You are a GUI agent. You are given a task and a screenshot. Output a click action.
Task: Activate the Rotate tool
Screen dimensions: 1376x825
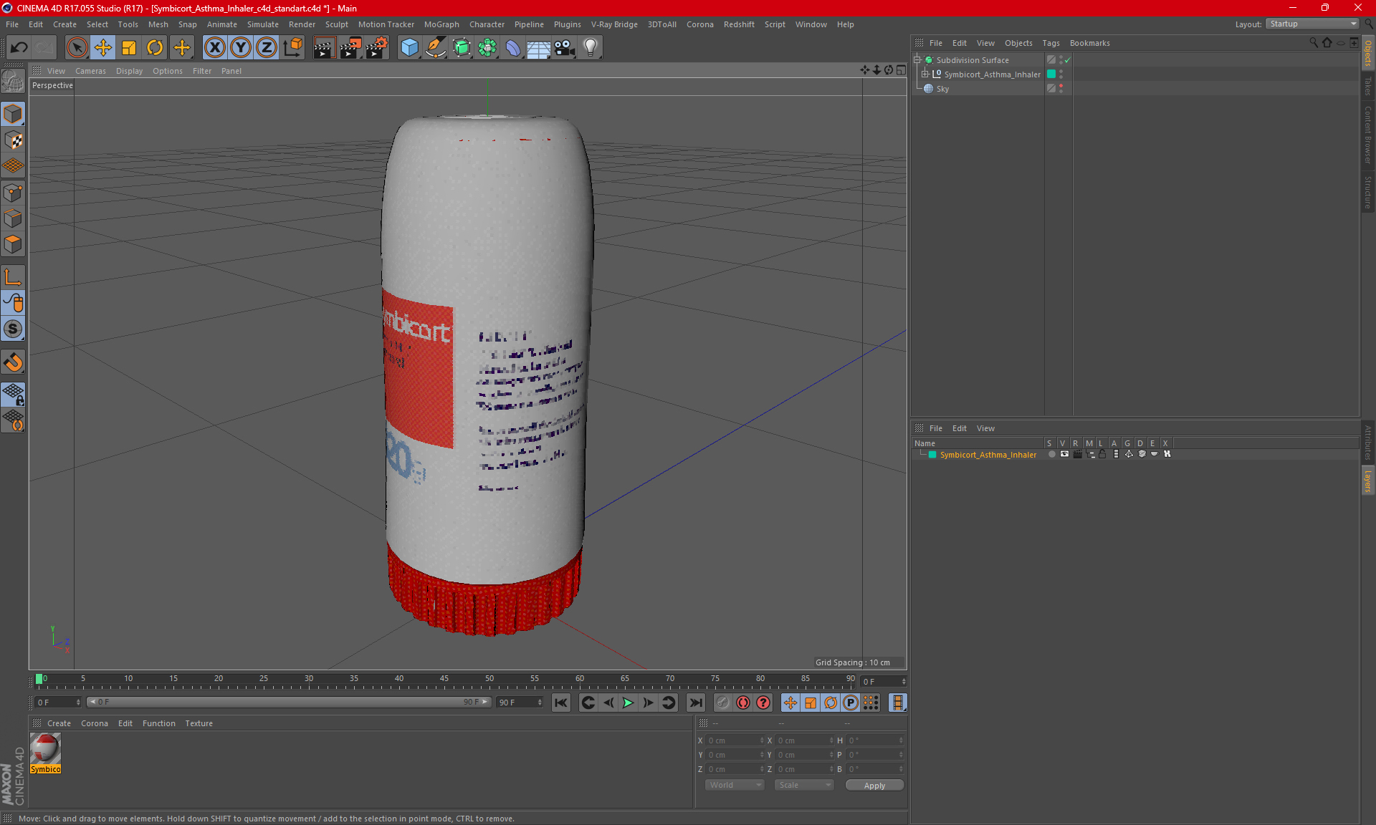click(155, 48)
